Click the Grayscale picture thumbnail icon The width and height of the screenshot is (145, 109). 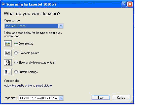[8, 53]
